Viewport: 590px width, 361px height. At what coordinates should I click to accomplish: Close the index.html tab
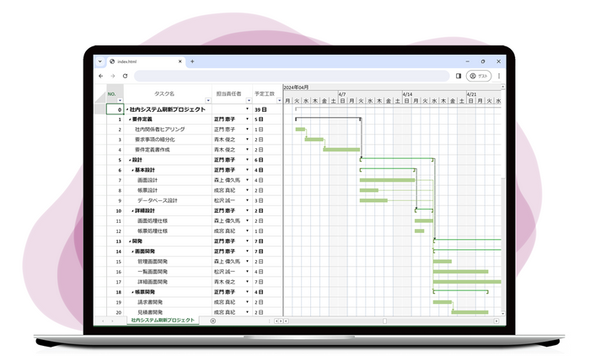pyautogui.click(x=179, y=61)
